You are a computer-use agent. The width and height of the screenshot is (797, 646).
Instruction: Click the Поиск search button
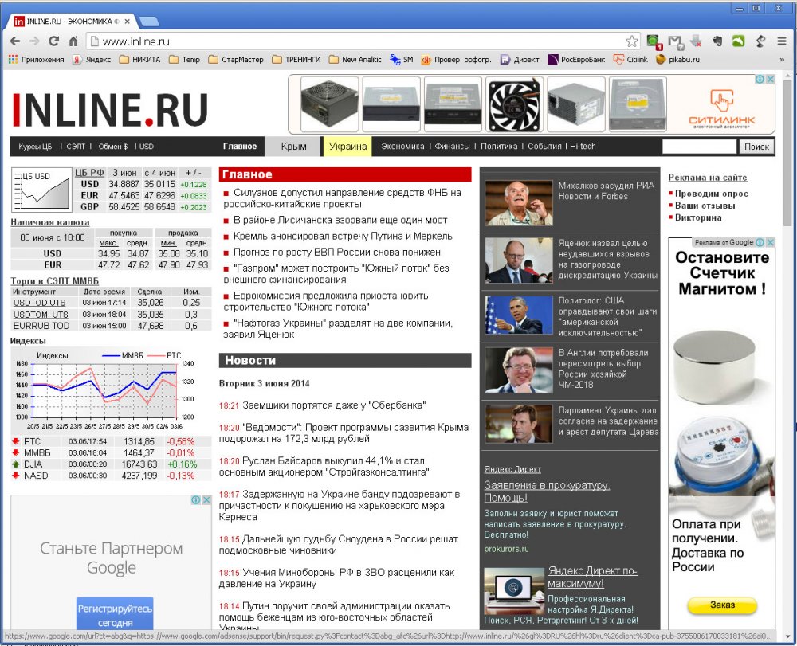(x=756, y=147)
